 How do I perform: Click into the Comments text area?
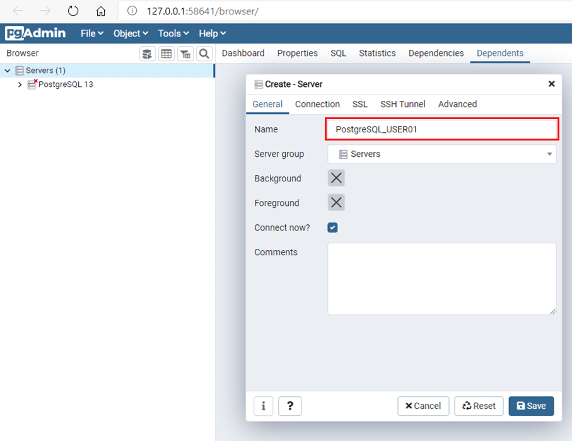pos(441,278)
